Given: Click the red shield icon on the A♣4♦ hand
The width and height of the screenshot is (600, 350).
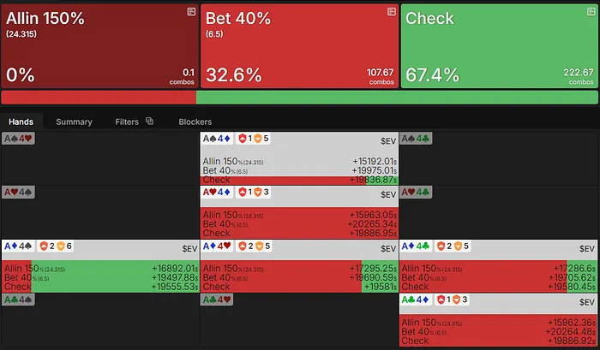Looking at the screenshot, I should point(441,300).
